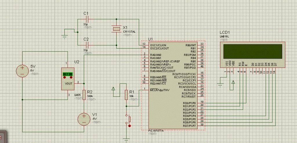The height and width of the screenshot is (143, 297).
Task: Click the ground symbol at LCD VSS pin
Action: (220, 86)
